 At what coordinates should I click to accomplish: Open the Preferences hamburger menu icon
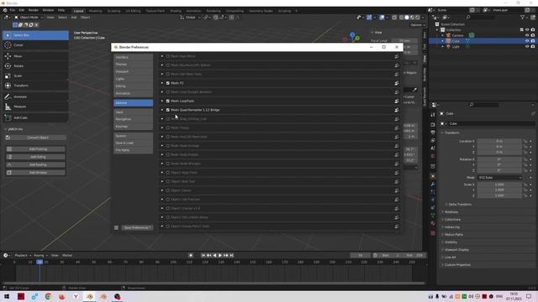(x=116, y=227)
